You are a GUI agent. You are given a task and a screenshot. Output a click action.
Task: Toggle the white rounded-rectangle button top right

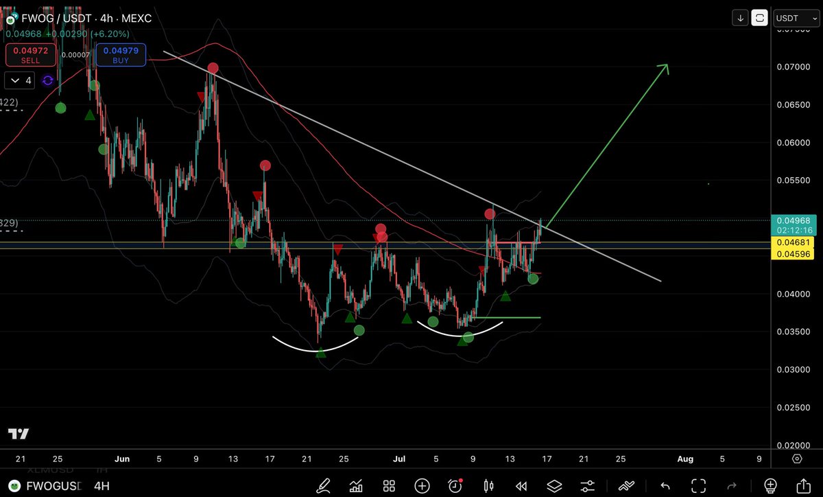(759, 19)
